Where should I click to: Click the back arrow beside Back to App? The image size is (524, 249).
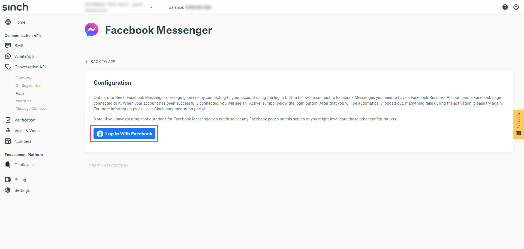pyautogui.click(x=87, y=62)
